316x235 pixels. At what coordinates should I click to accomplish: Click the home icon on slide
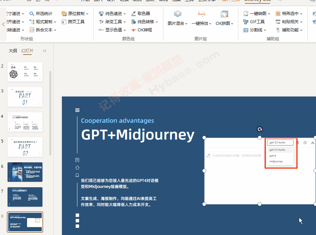click(x=77, y=167)
